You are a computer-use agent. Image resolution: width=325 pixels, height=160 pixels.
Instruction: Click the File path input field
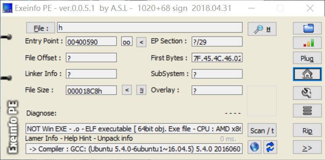pyautogui.click(x=150, y=28)
